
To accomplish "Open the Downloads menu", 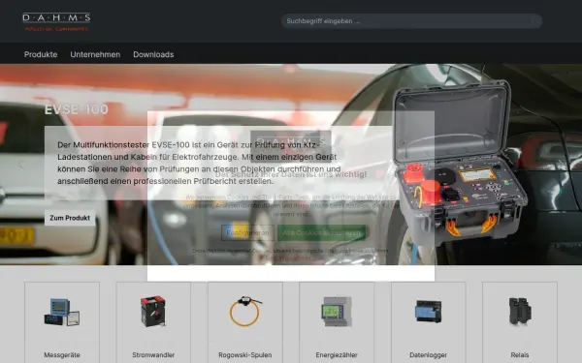I will tap(153, 54).
